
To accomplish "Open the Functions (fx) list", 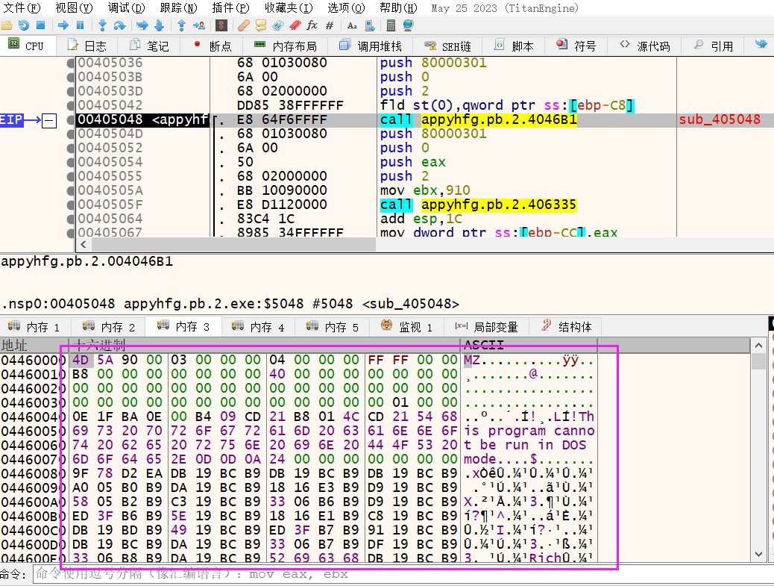I will coord(312,25).
